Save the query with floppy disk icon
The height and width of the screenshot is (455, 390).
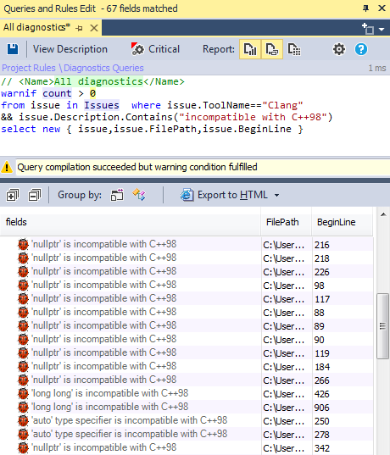coord(13,49)
